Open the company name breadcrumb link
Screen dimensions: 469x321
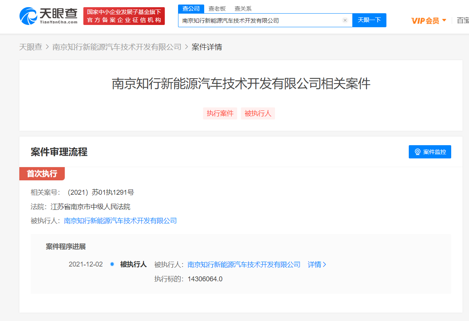117,47
